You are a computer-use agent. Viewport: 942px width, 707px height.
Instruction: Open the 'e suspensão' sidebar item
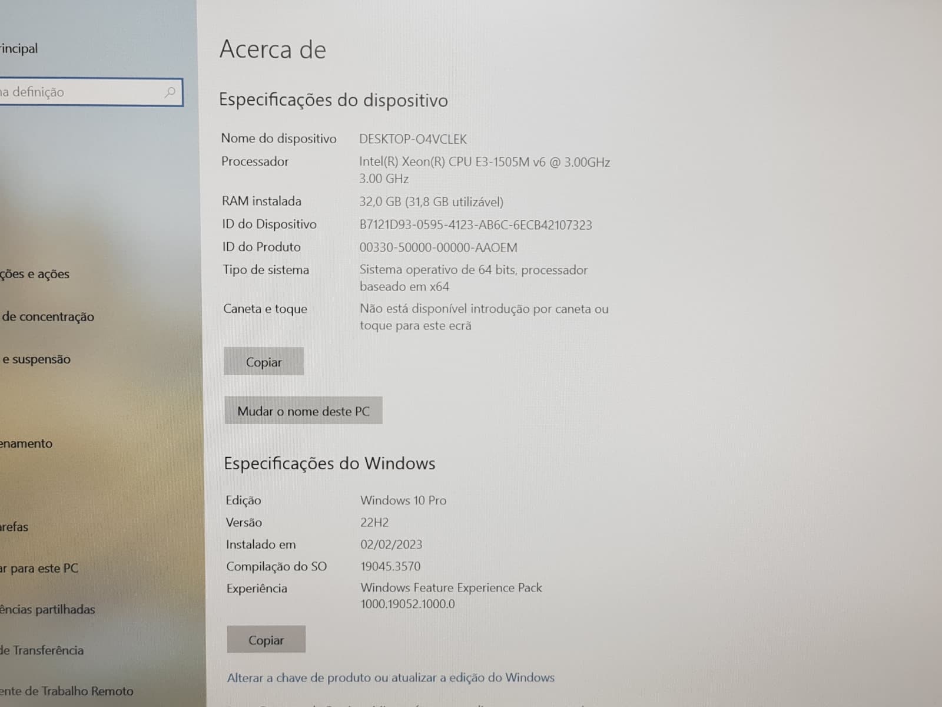(35, 359)
